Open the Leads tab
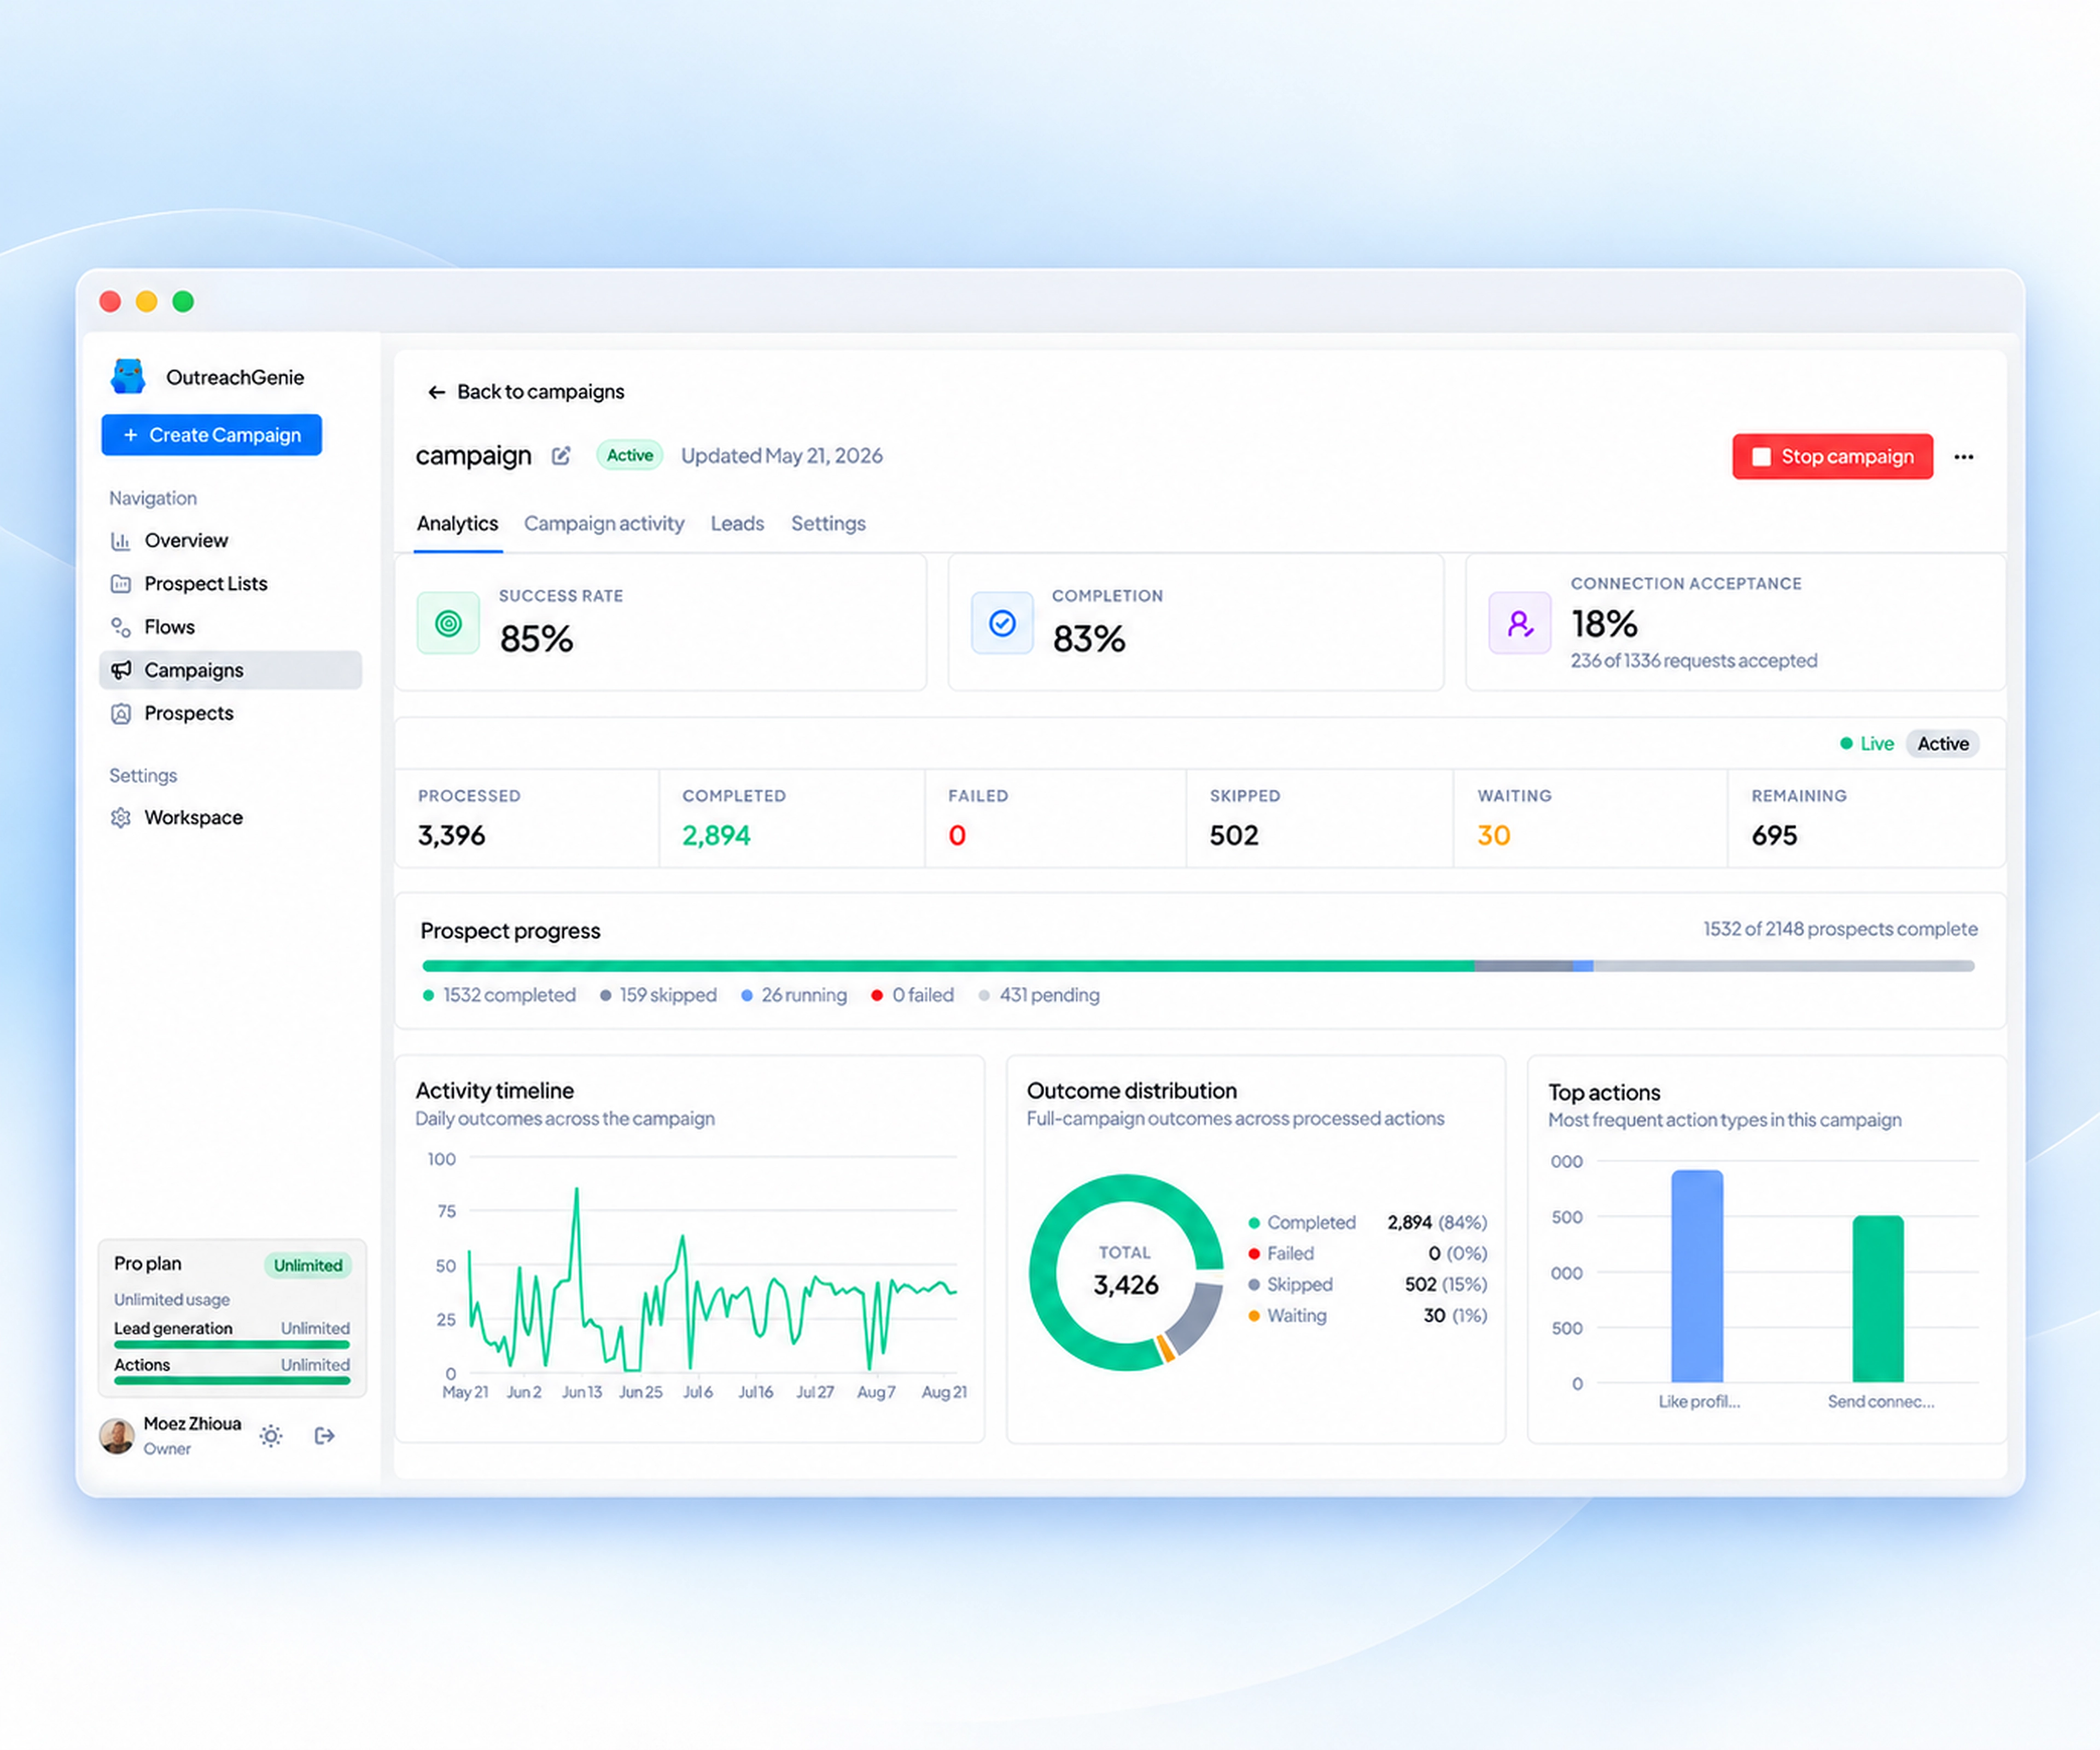This screenshot has height=1750, width=2100. coord(737,524)
